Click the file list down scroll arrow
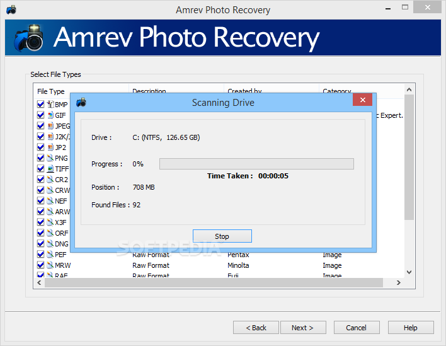 409,272
